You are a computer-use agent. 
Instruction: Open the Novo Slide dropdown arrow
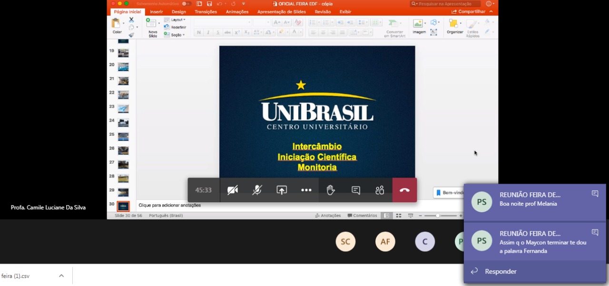coord(159,23)
